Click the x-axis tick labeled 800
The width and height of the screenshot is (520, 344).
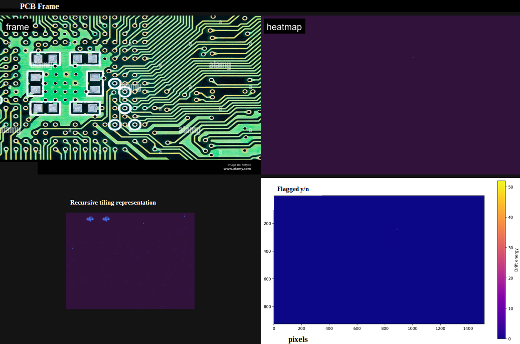[385, 329]
